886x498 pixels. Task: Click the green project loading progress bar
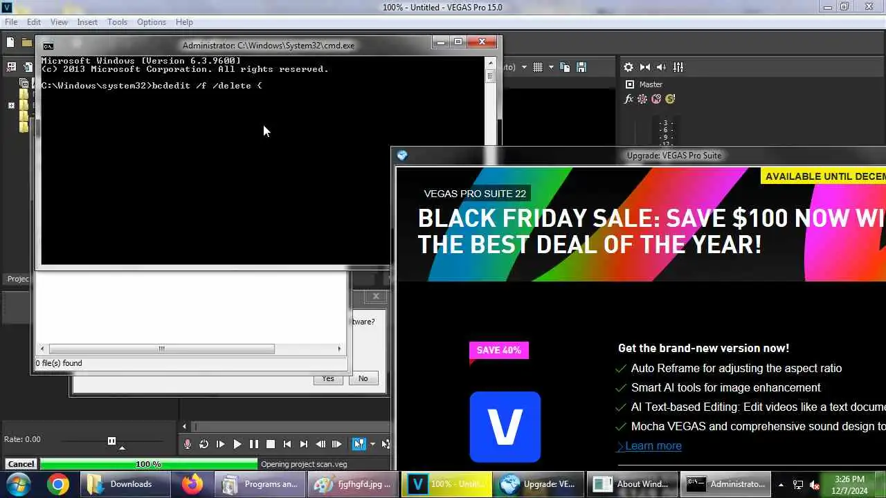(x=148, y=464)
